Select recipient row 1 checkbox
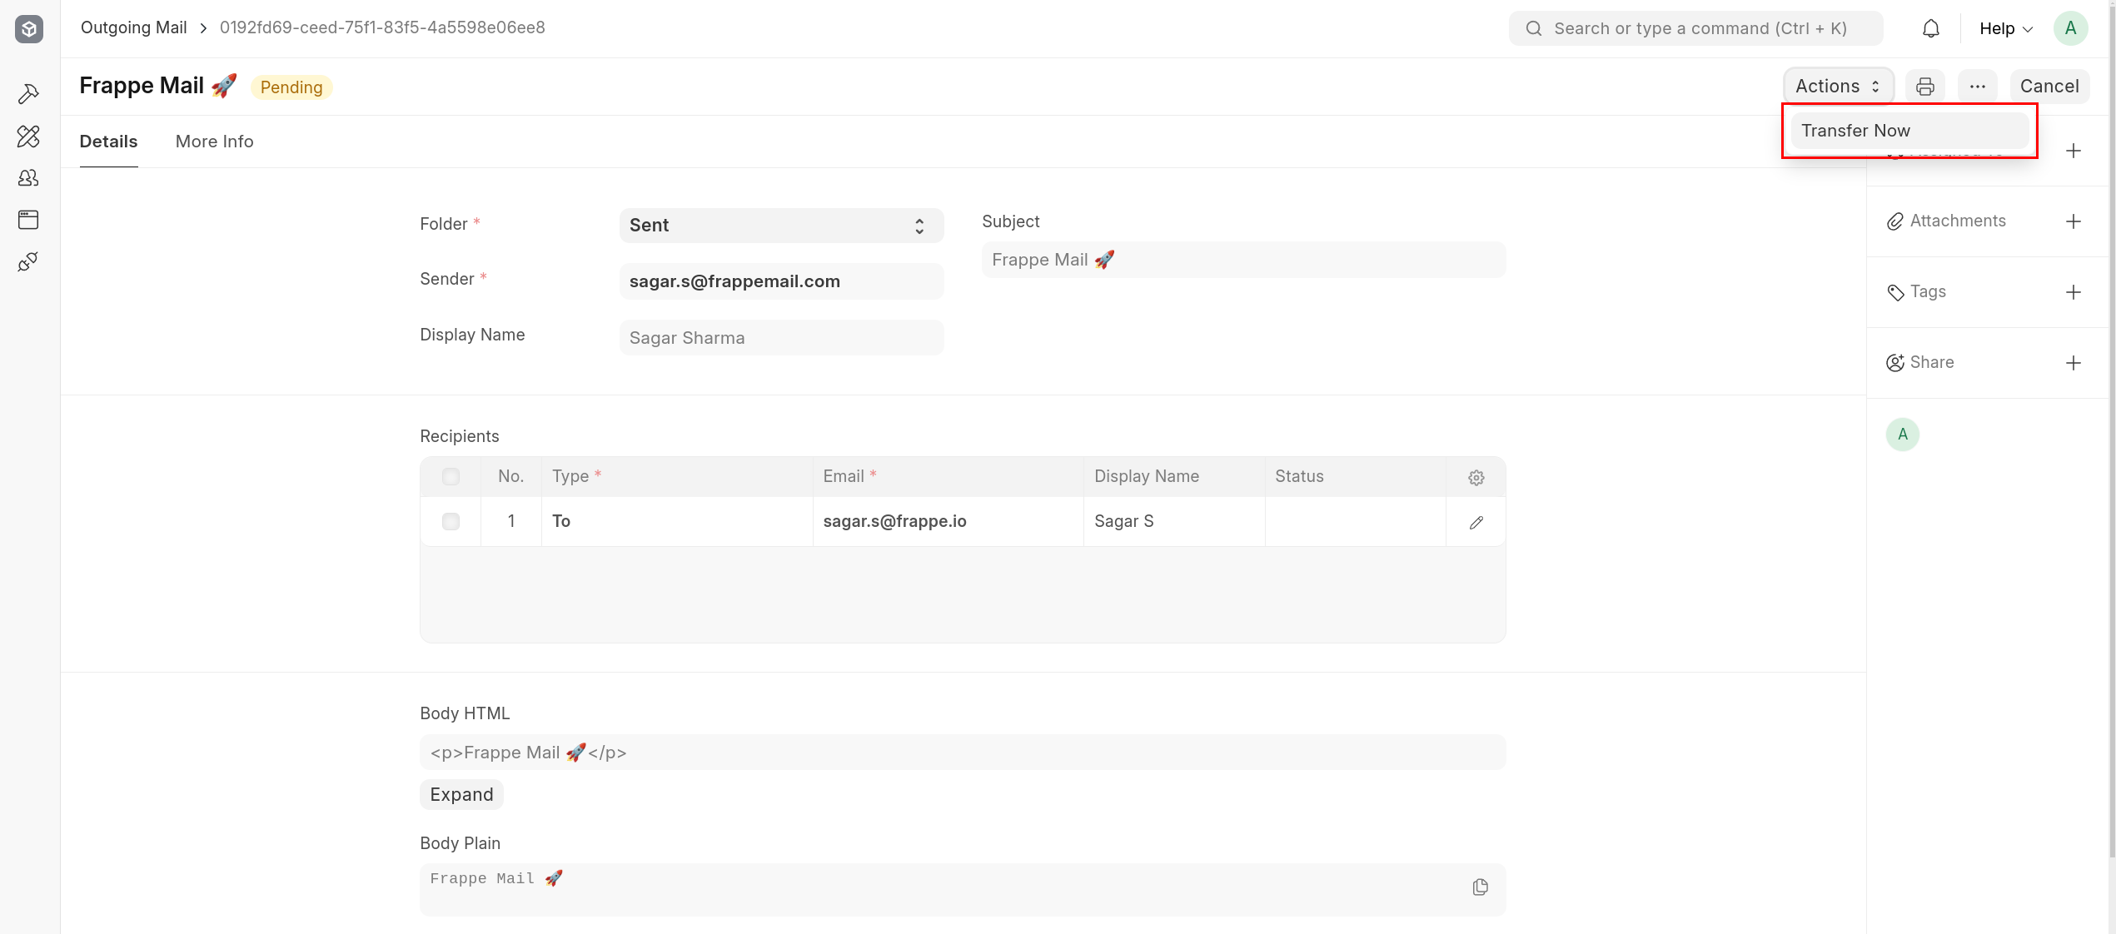This screenshot has width=2116, height=934. [x=451, y=522]
